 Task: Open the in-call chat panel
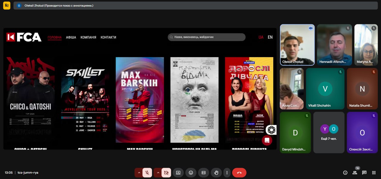(364, 172)
